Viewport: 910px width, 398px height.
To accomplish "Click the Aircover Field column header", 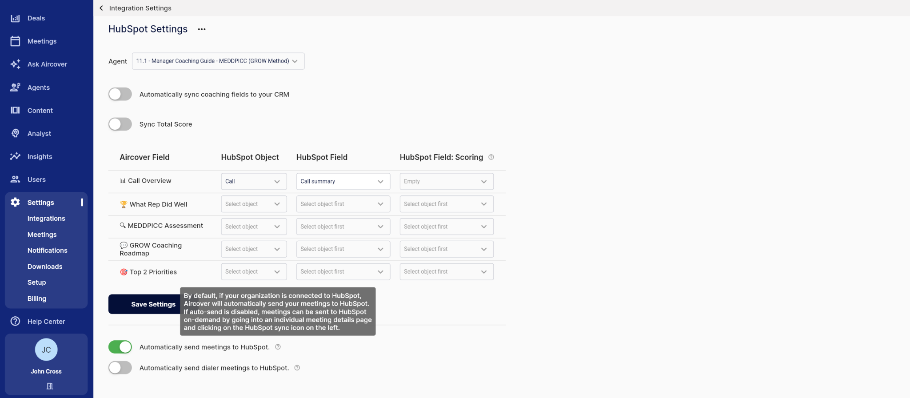I will (144, 157).
